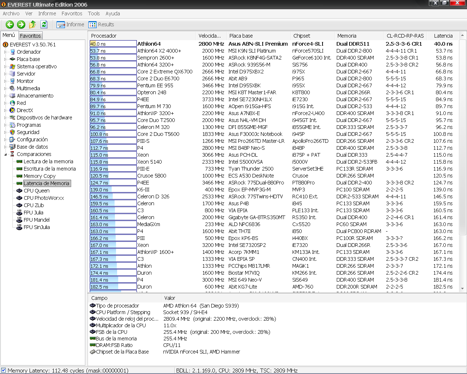Select the Athlon64 X2 4000+ result row

(x=273, y=51)
